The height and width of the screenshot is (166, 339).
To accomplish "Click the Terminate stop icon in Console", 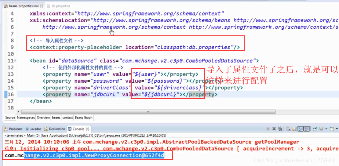I will (268, 129).
